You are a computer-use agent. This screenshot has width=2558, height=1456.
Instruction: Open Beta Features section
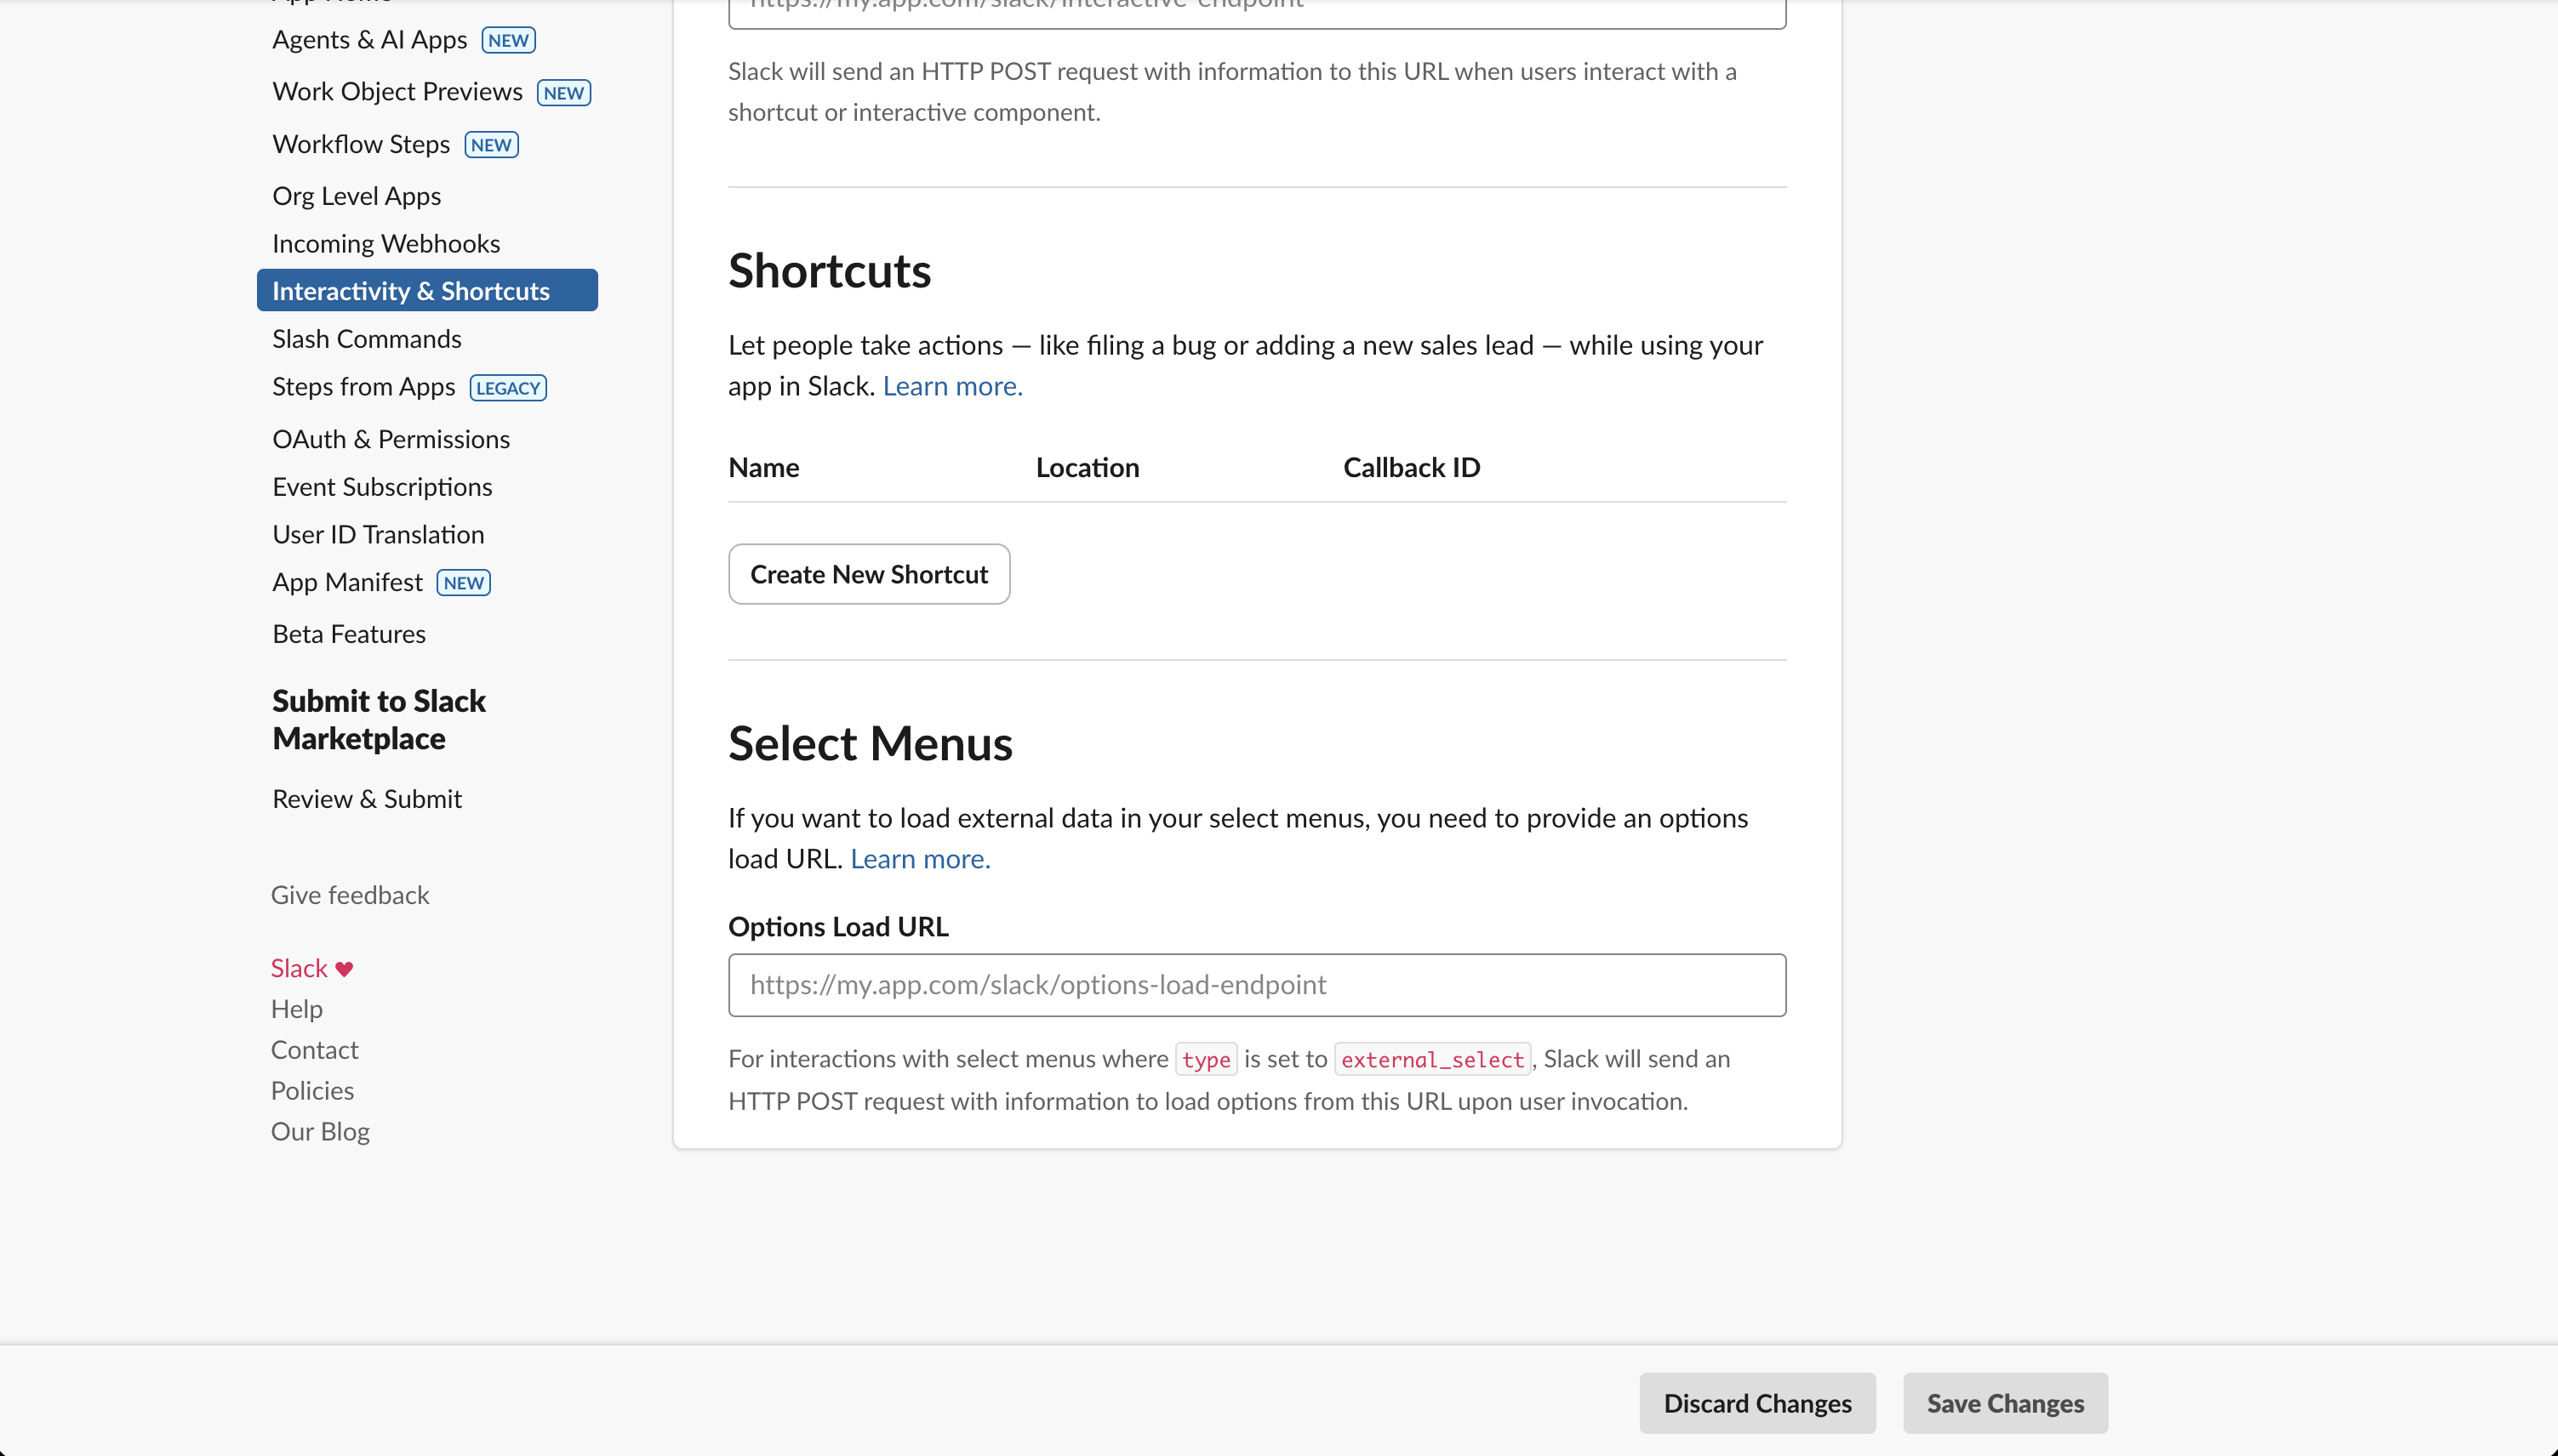(x=348, y=633)
